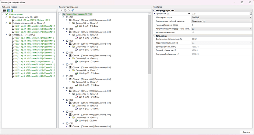
Task: Open the list-view icon in Кабели в трассе toolbar
Action: tap(4, 11)
